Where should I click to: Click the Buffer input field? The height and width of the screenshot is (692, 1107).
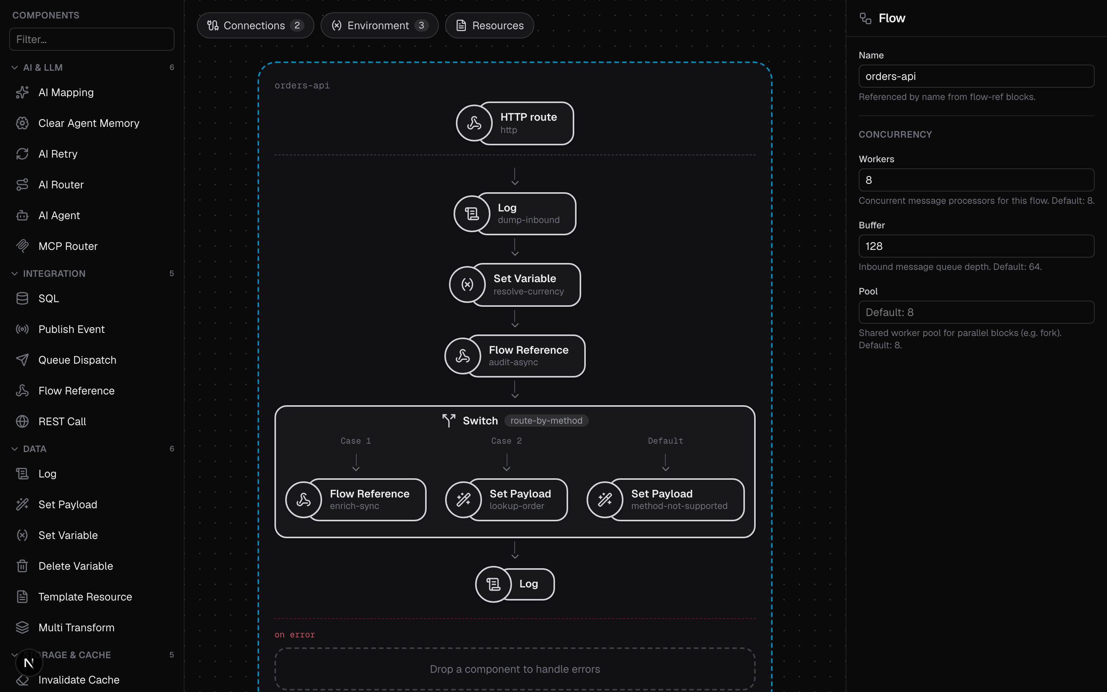pyautogui.click(x=976, y=246)
